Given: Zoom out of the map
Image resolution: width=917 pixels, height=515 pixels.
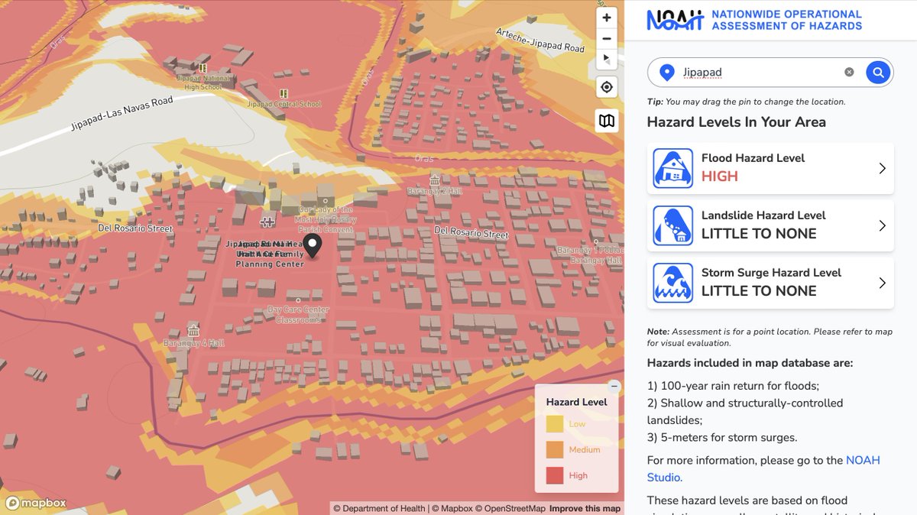Looking at the screenshot, I should [x=607, y=38].
